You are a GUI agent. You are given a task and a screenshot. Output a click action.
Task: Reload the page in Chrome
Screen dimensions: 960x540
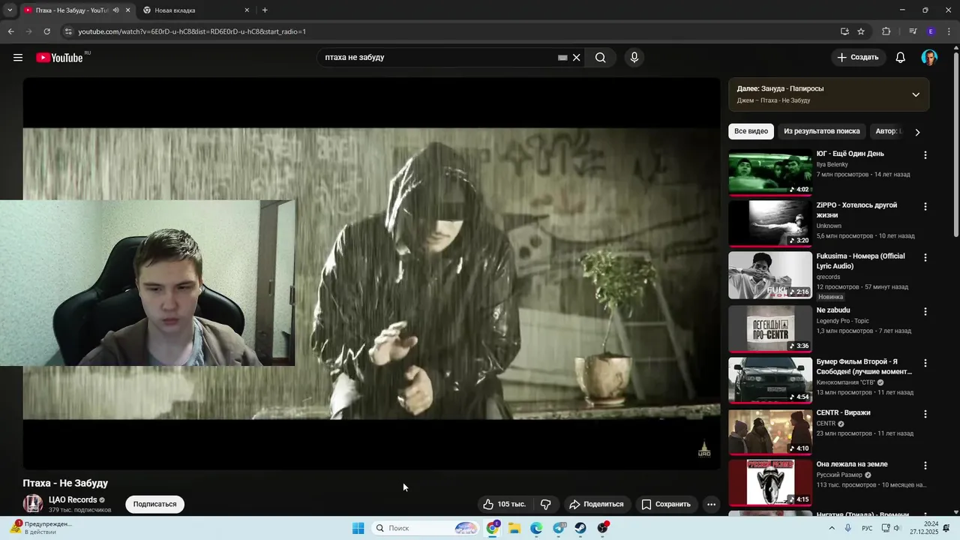point(46,31)
